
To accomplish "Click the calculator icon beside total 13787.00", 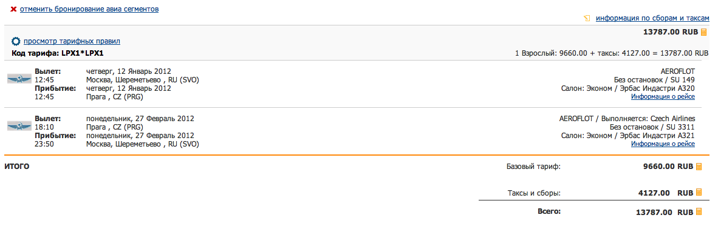I will pos(699,212).
